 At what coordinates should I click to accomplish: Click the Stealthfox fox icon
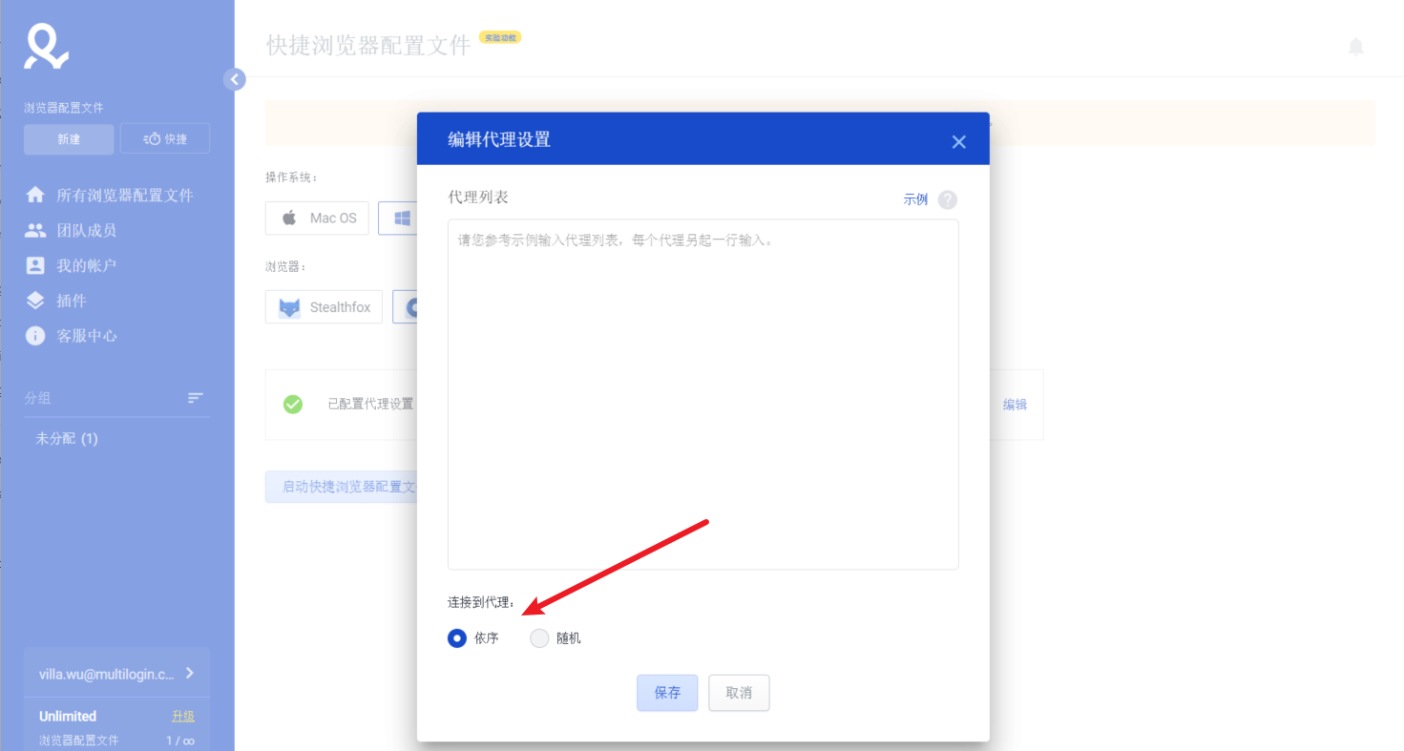[x=289, y=307]
